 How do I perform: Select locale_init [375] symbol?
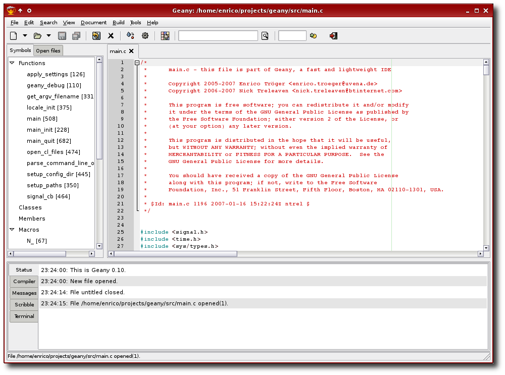[x=49, y=108]
